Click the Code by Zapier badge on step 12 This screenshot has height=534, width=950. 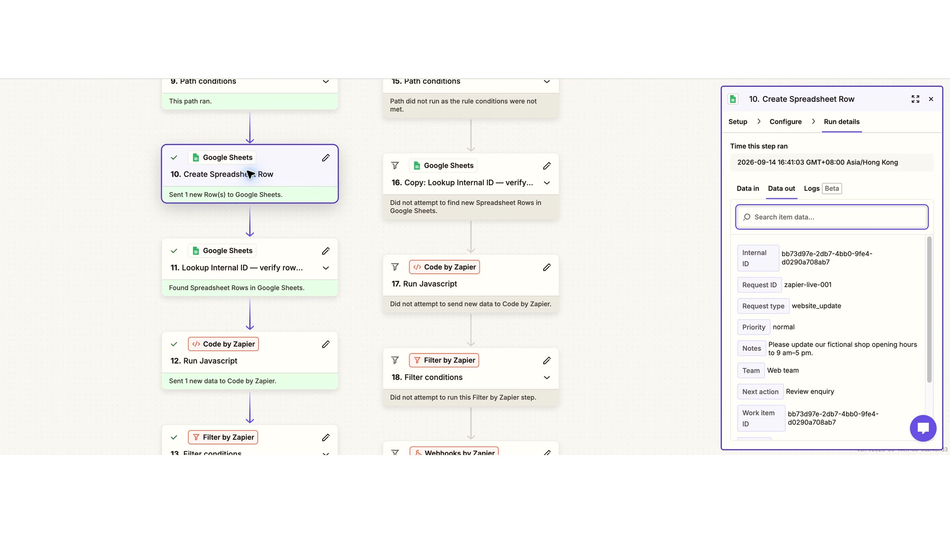tap(223, 344)
